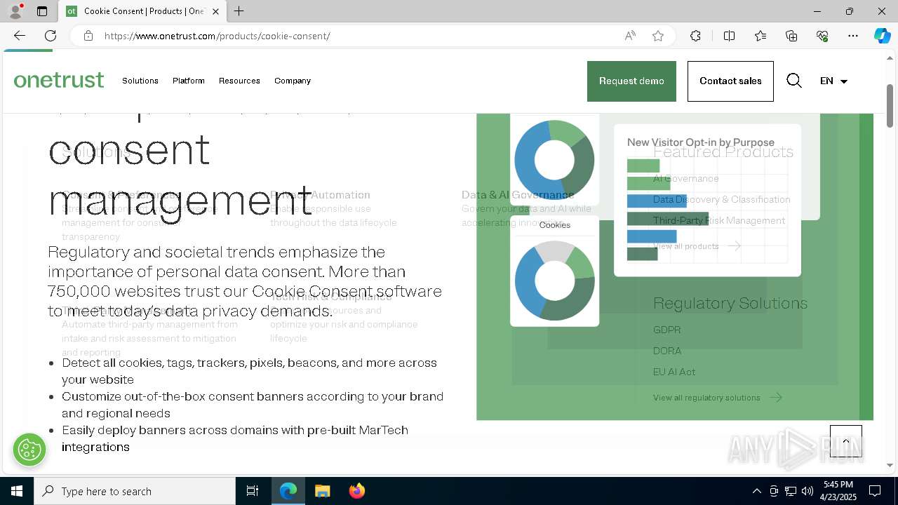Open the Solutions menu

(x=140, y=81)
